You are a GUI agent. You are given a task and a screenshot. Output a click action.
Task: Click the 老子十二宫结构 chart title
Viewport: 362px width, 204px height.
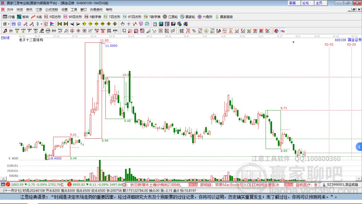coord(31,40)
